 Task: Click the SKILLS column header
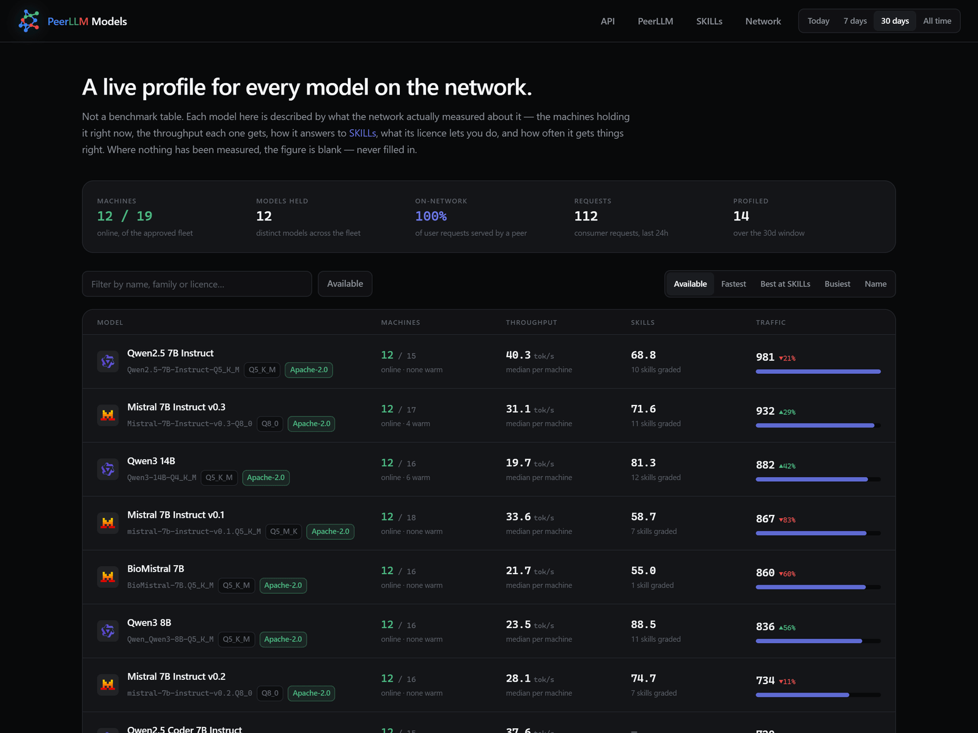pos(642,323)
